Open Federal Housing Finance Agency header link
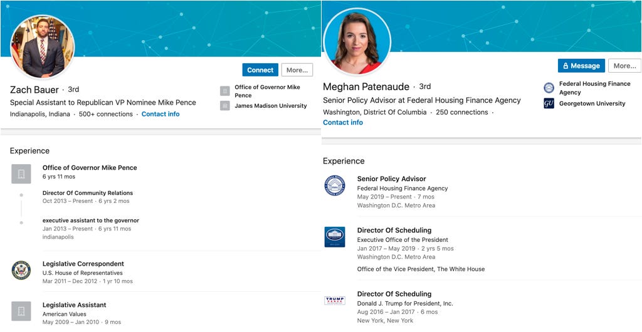Image resolution: width=642 pixels, height=332 pixels. (594, 88)
